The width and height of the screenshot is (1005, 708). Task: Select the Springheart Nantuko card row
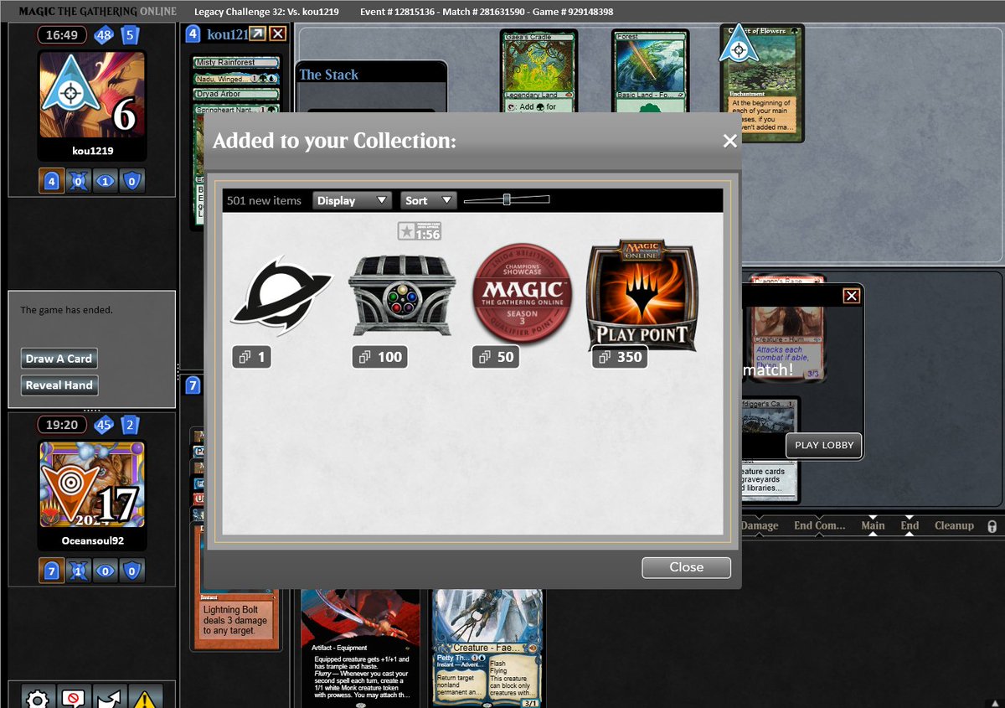point(236,110)
